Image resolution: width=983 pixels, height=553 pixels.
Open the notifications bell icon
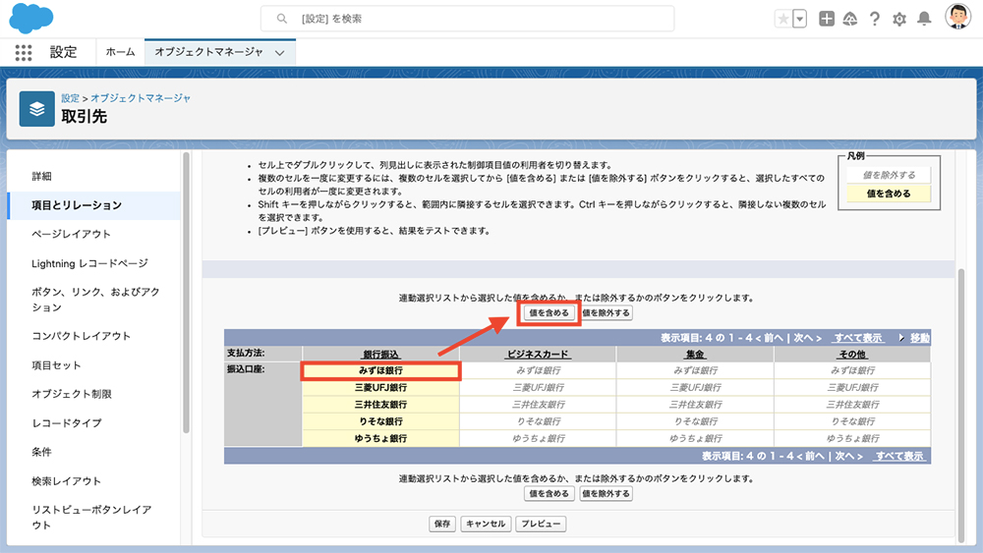pyautogui.click(x=924, y=19)
